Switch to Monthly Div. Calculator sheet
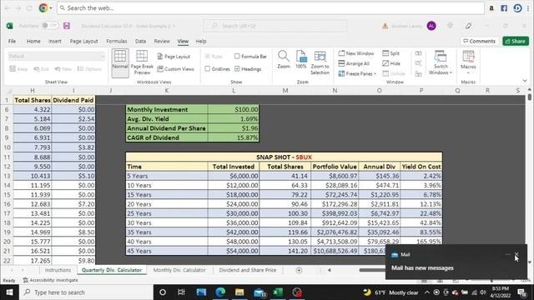 pyautogui.click(x=179, y=270)
